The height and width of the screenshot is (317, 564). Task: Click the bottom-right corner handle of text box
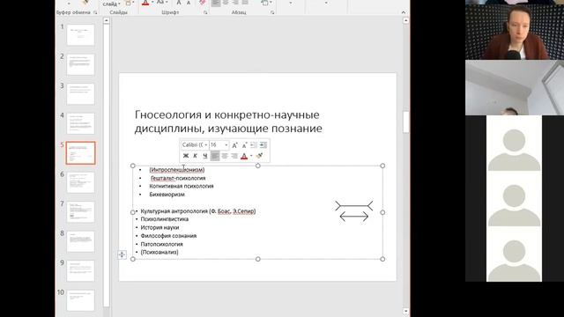[x=382, y=259]
